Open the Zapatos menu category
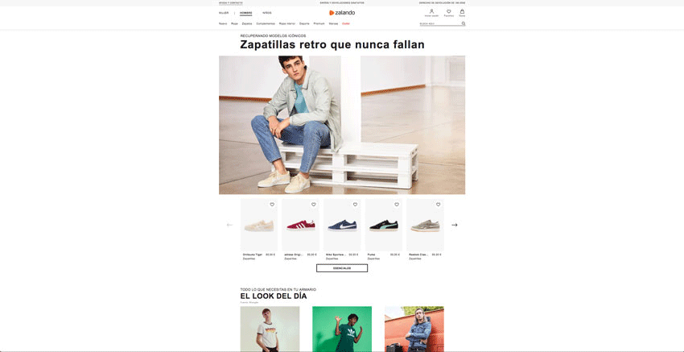Image resolution: width=684 pixels, height=352 pixels. (247, 23)
